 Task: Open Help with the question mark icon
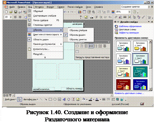point(135,12)
